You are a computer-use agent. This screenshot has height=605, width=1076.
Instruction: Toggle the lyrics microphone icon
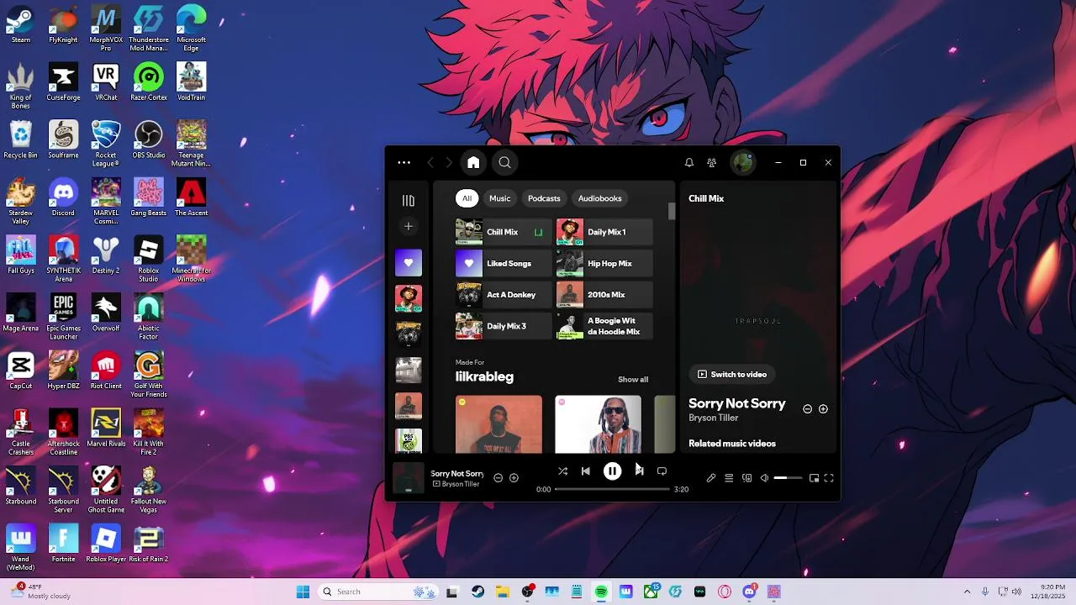[x=711, y=478]
